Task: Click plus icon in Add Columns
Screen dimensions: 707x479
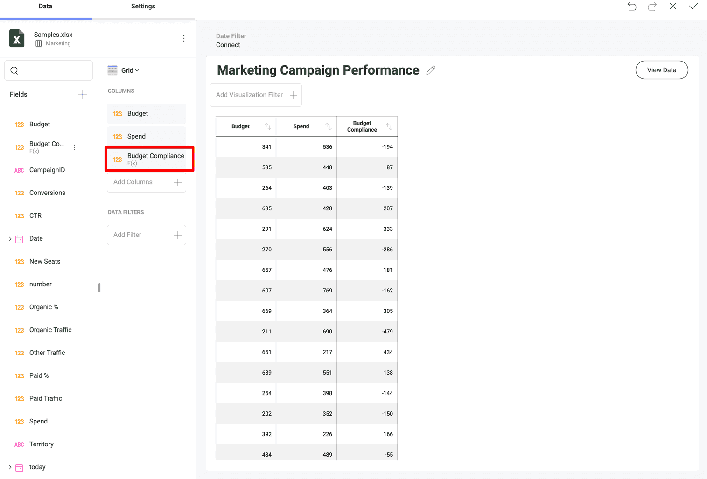Action: pos(178,182)
